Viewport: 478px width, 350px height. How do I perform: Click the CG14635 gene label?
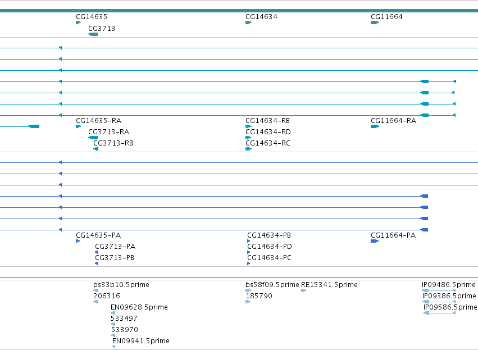[92, 16]
